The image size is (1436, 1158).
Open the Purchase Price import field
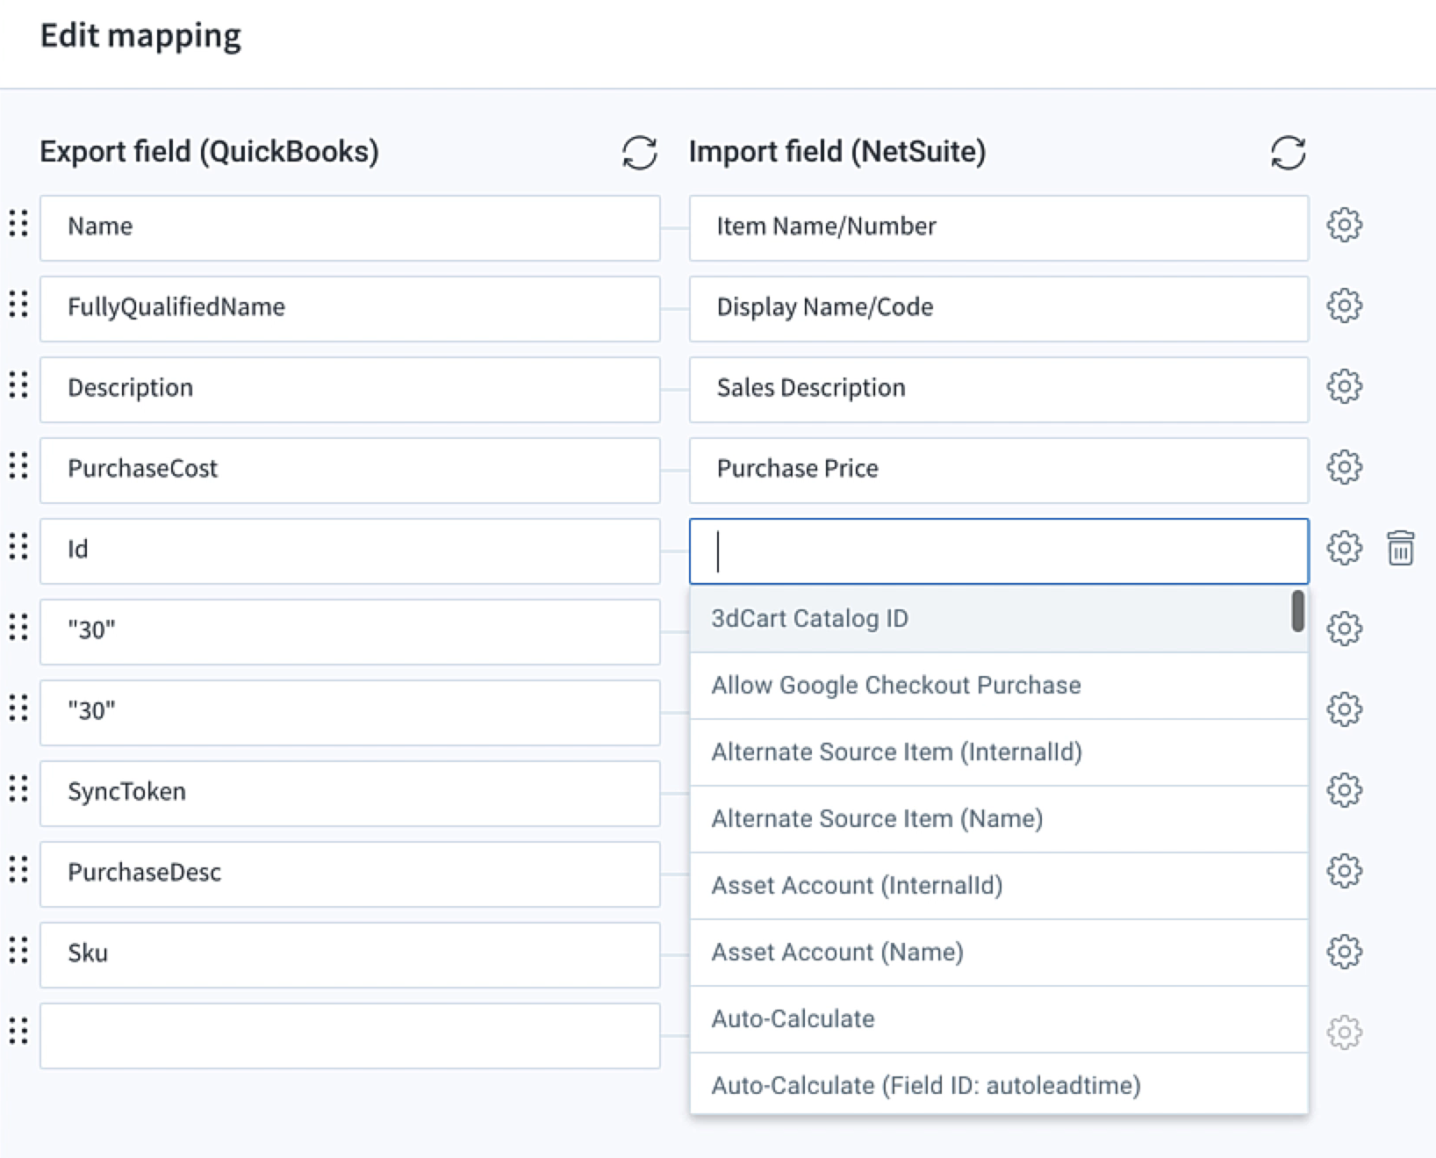tap(999, 471)
